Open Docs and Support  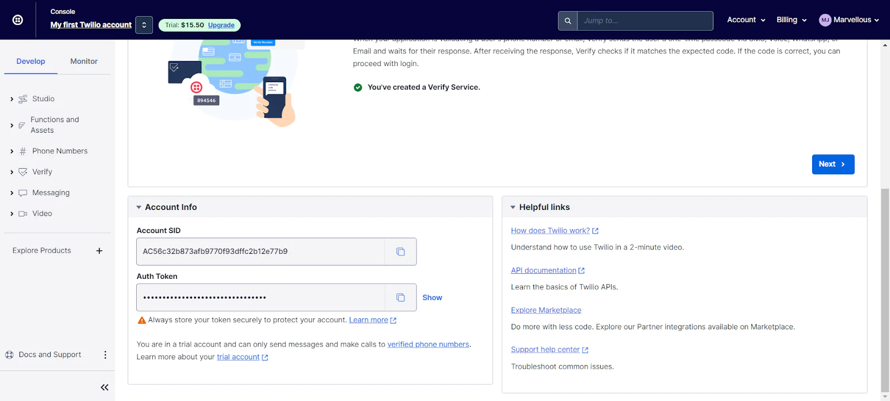pyautogui.click(x=50, y=355)
